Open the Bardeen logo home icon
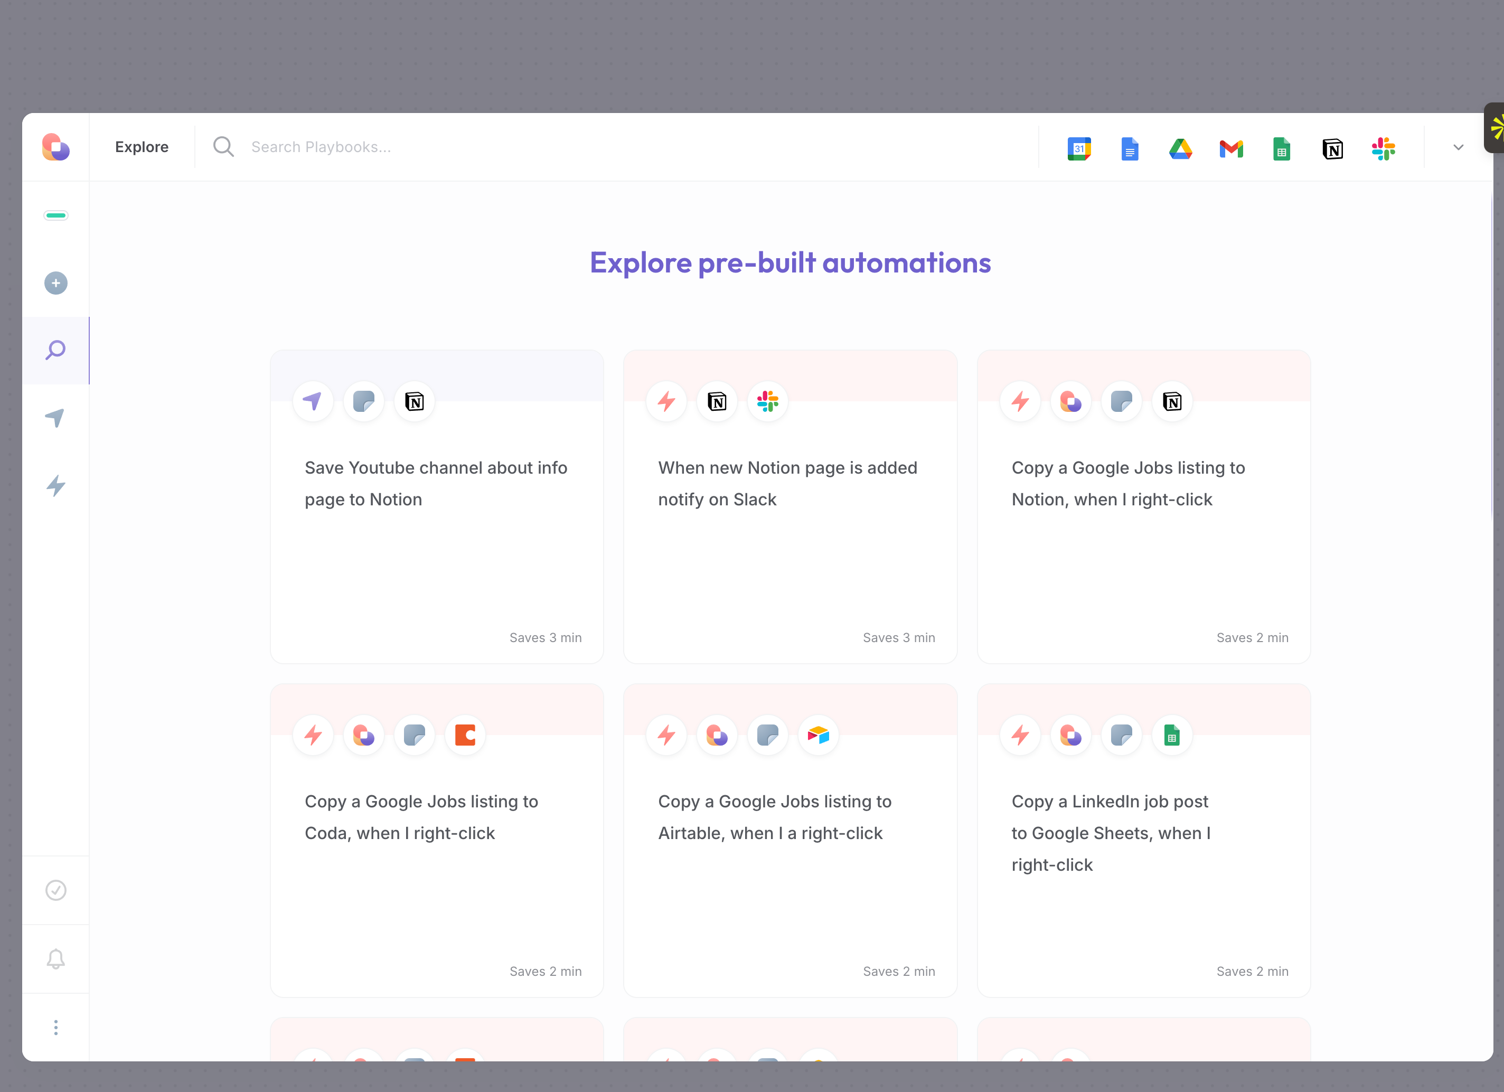Screen dimensions: 1504x1092 pyautogui.click(x=55, y=147)
